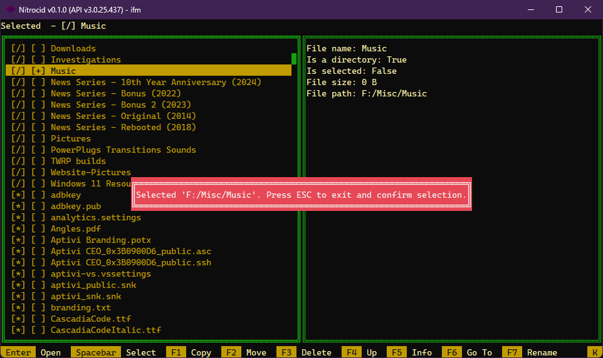Click the F1 Copy key badge
The image size is (603, 358).
[176, 352]
